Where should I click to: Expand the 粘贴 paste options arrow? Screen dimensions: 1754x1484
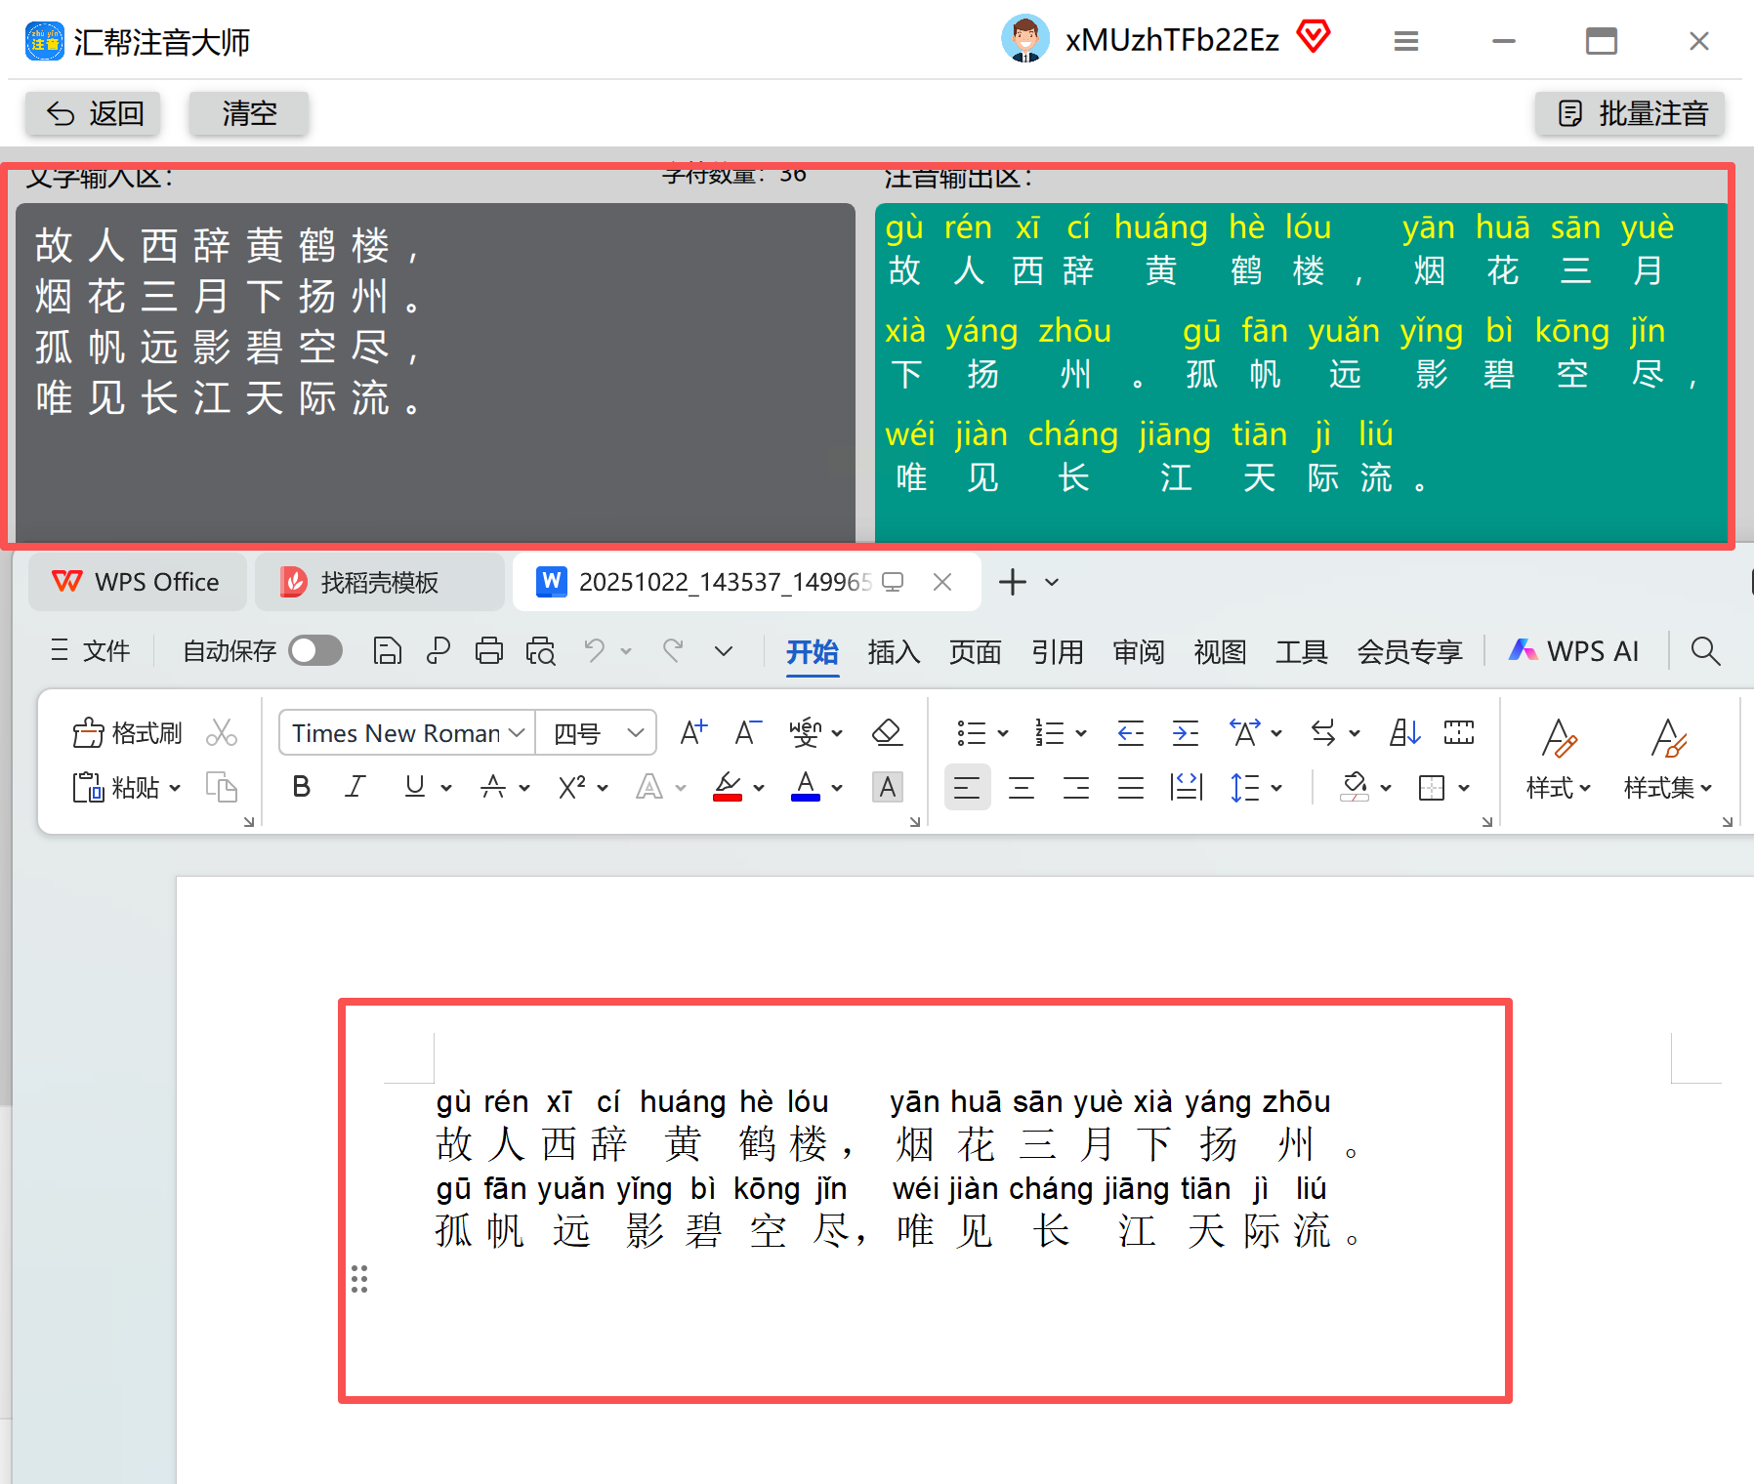click(176, 787)
